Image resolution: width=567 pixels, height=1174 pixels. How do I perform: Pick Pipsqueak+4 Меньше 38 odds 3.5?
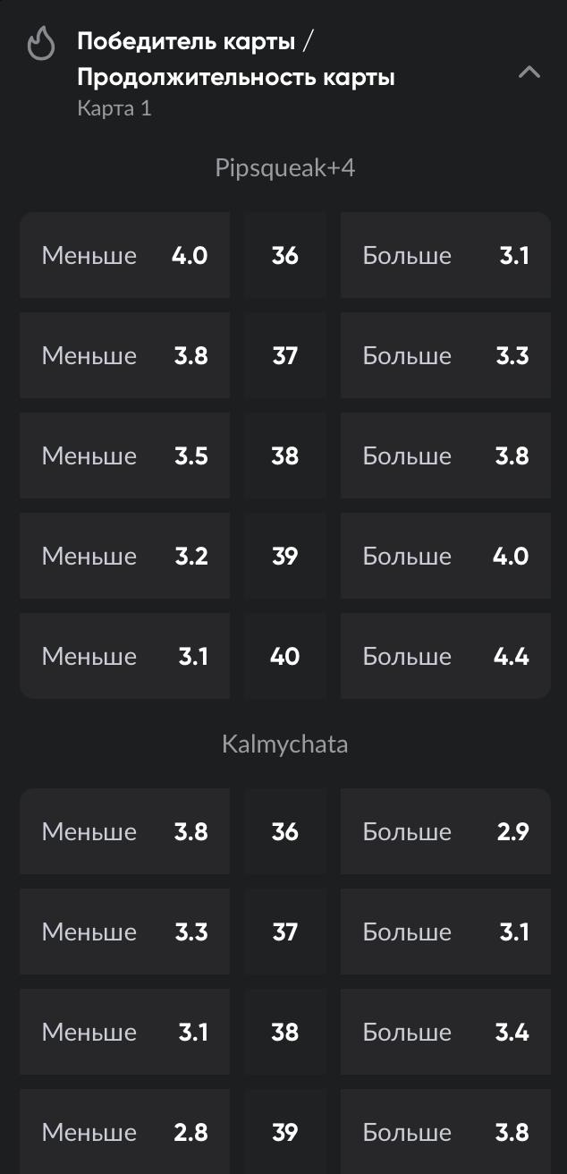(124, 456)
